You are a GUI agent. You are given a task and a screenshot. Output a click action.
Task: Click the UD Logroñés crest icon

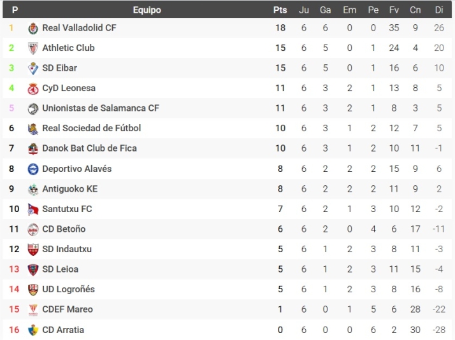(x=33, y=290)
